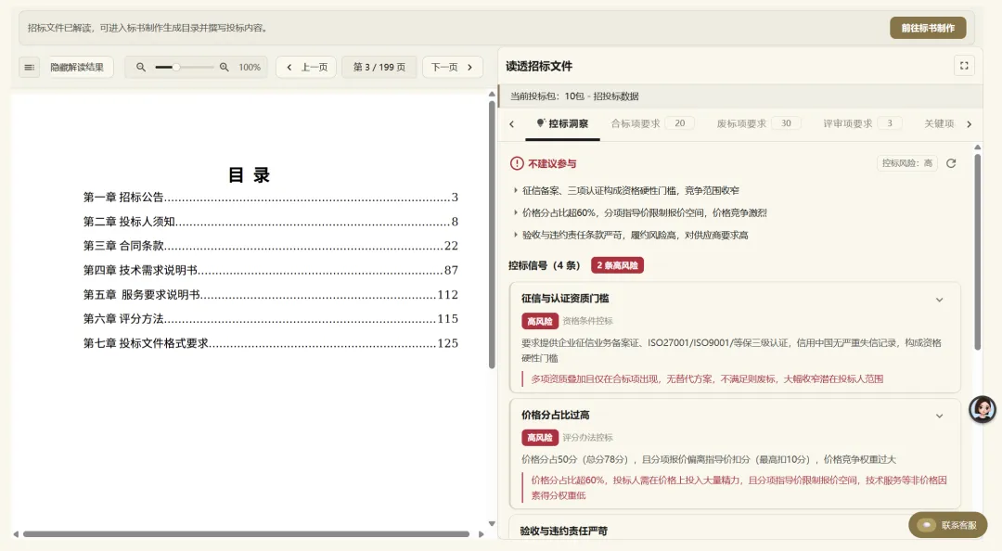Click the 当前投标包: 10包 - 招投标数据 label
1002x551 pixels.
pos(574,96)
